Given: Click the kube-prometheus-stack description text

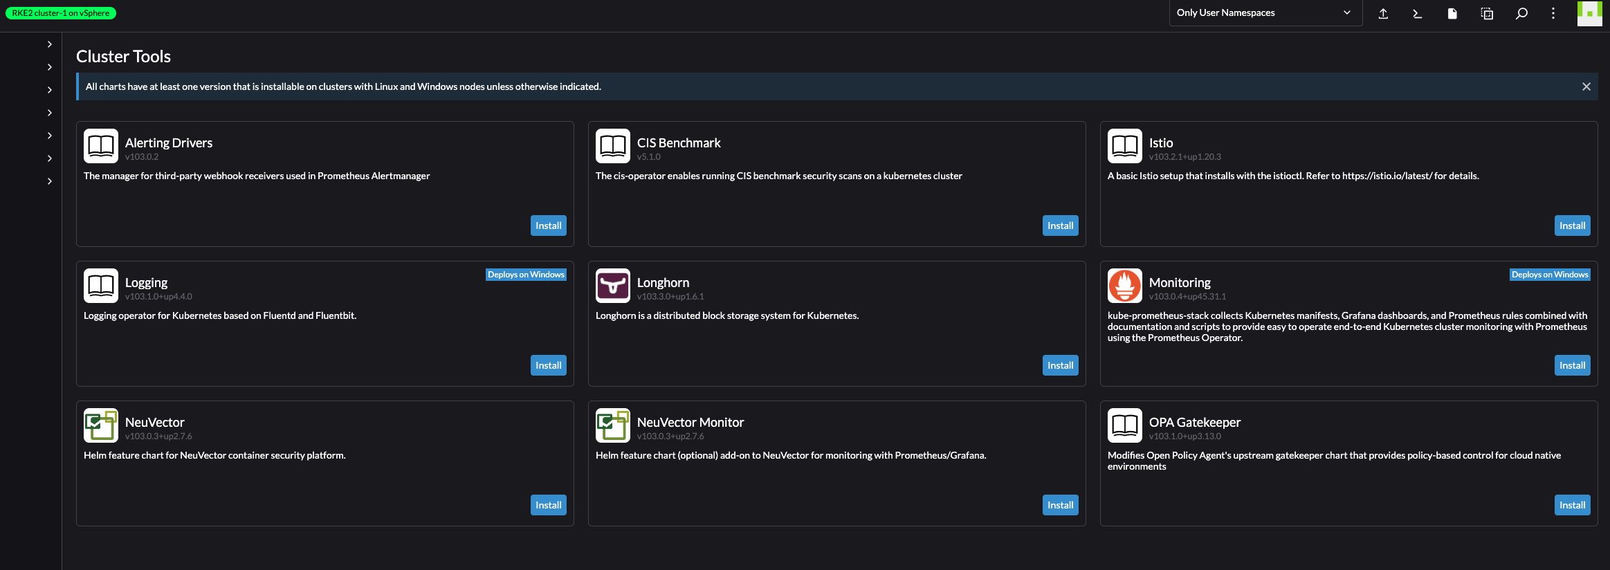Looking at the screenshot, I should (x=1348, y=327).
